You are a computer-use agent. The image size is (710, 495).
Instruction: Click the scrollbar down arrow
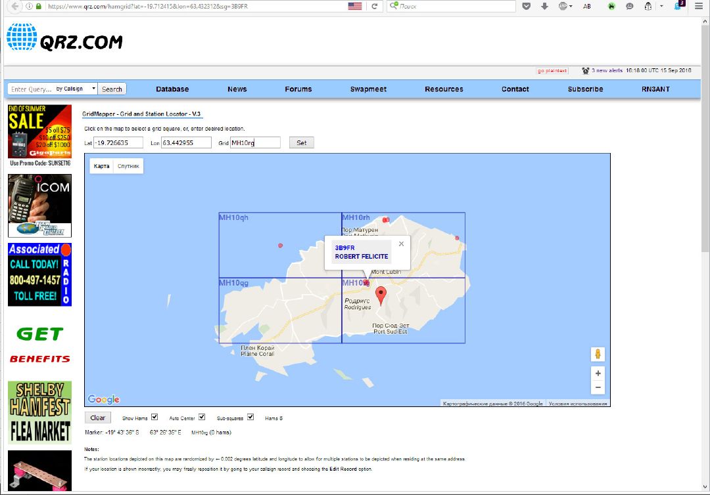(705, 487)
